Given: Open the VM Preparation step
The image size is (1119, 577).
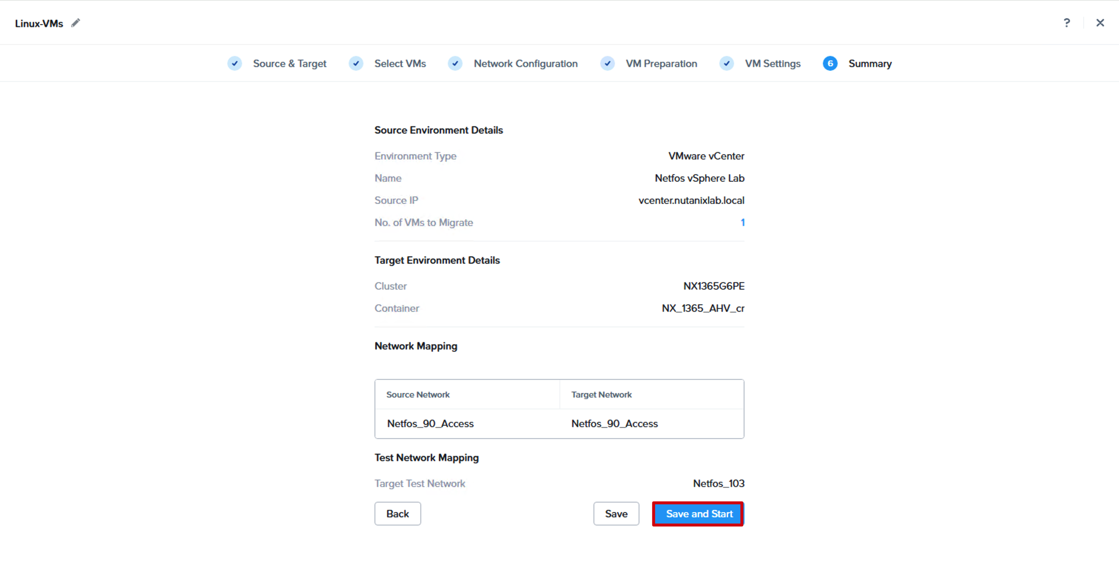Looking at the screenshot, I should [x=661, y=63].
